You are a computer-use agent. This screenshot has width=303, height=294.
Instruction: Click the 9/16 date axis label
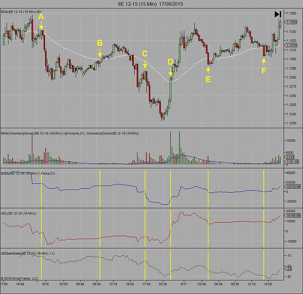(46, 284)
